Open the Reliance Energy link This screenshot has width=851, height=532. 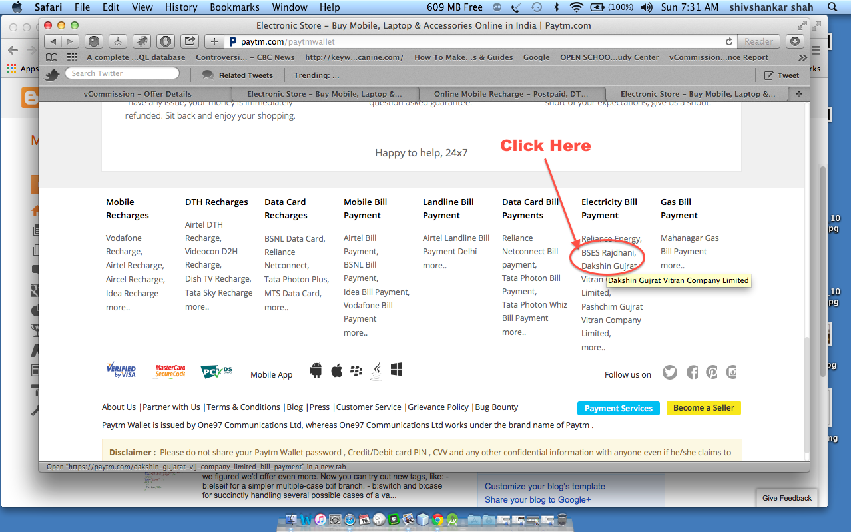pos(611,238)
